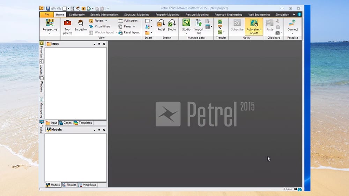Click the Import file icon
Image resolution: width=349 pixels, height=196 pixels.
pyautogui.click(x=199, y=23)
